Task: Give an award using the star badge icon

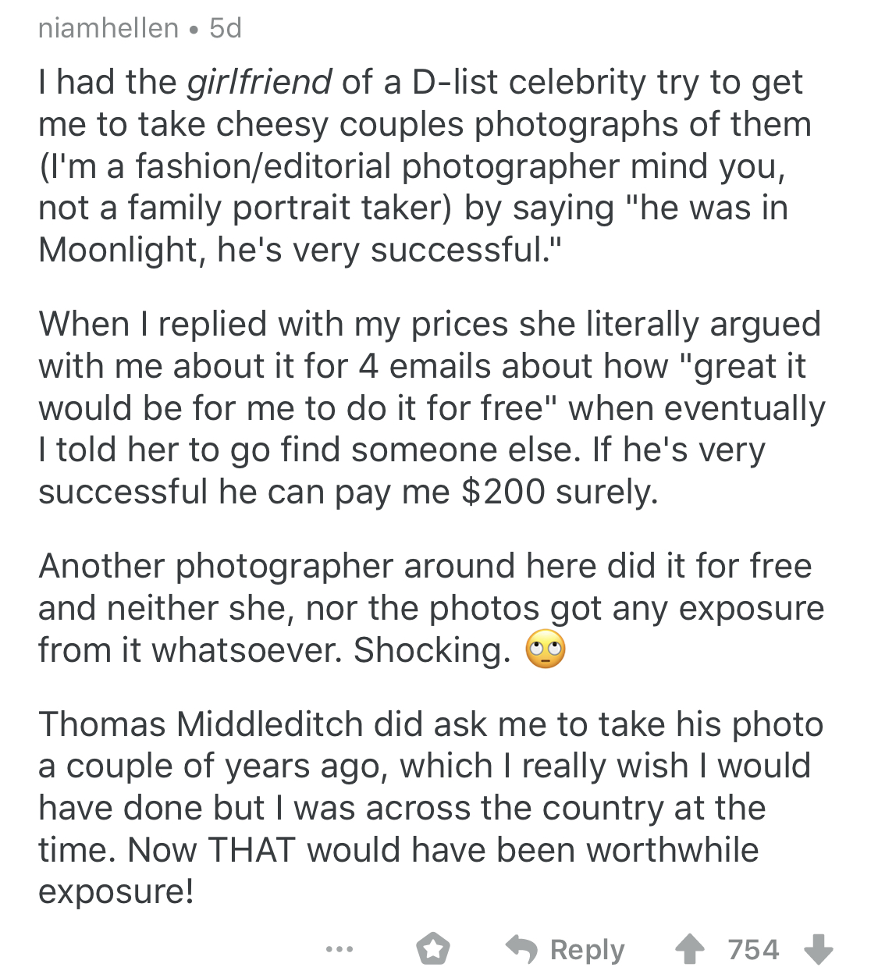Action: pyautogui.click(x=432, y=950)
